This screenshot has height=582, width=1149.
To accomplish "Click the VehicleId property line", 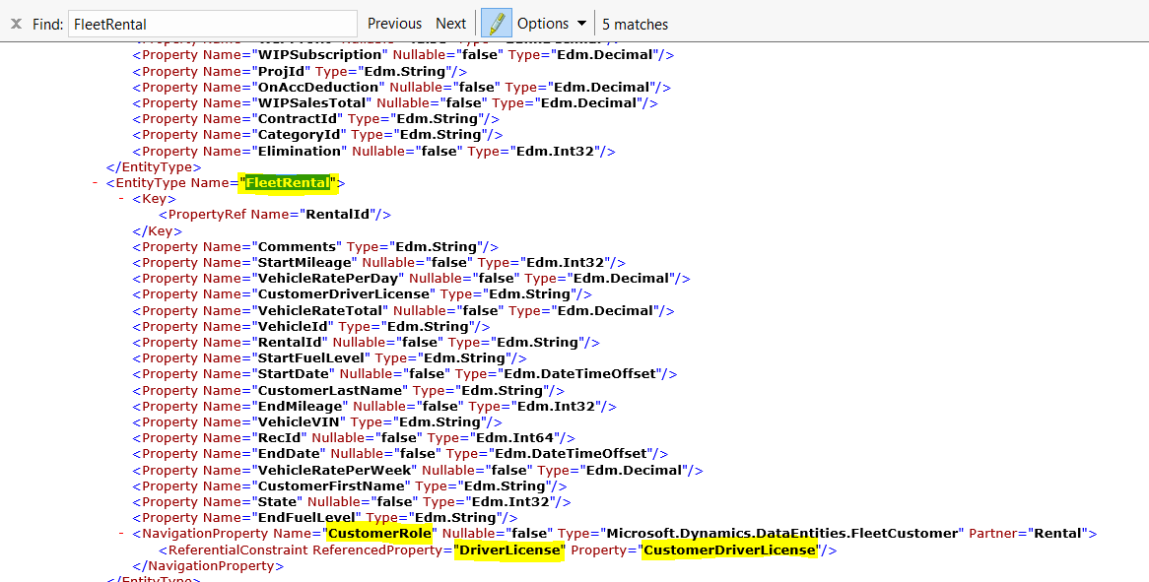I will [310, 327].
